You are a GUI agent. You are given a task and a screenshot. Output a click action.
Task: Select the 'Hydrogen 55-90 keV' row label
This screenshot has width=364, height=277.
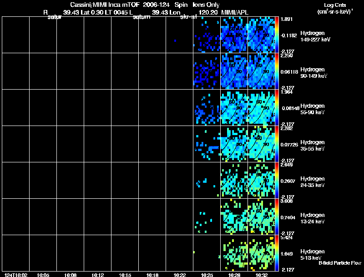point(313,109)
